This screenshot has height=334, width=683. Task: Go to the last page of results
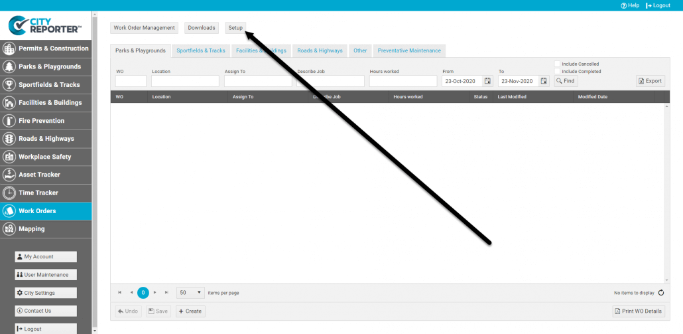(x=166, y=292)
